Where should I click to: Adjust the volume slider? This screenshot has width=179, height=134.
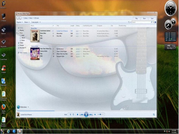(100, 114)
